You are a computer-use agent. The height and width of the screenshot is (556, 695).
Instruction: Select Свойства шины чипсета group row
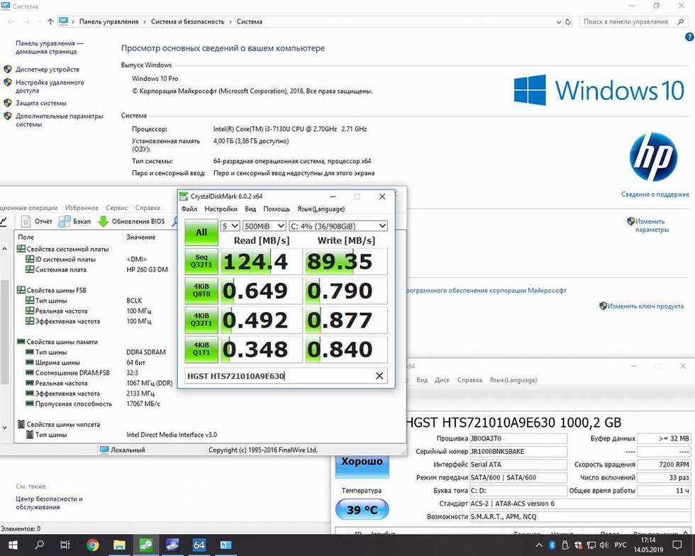(58, 424)
